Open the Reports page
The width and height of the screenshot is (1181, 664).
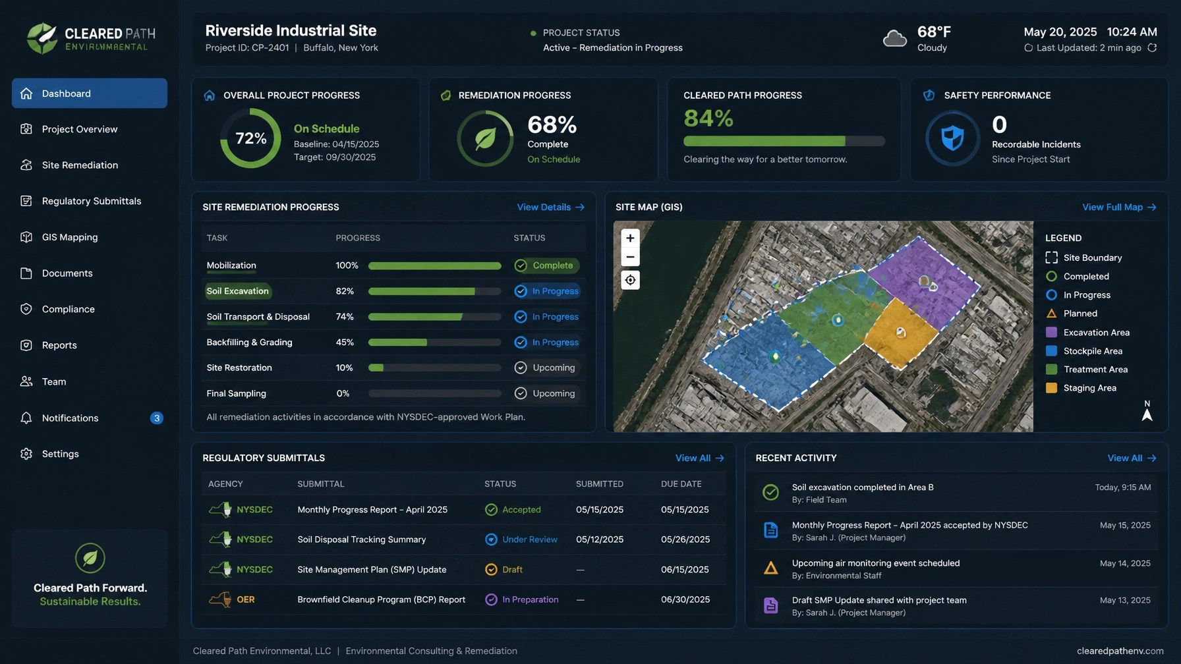pos(90,345)
